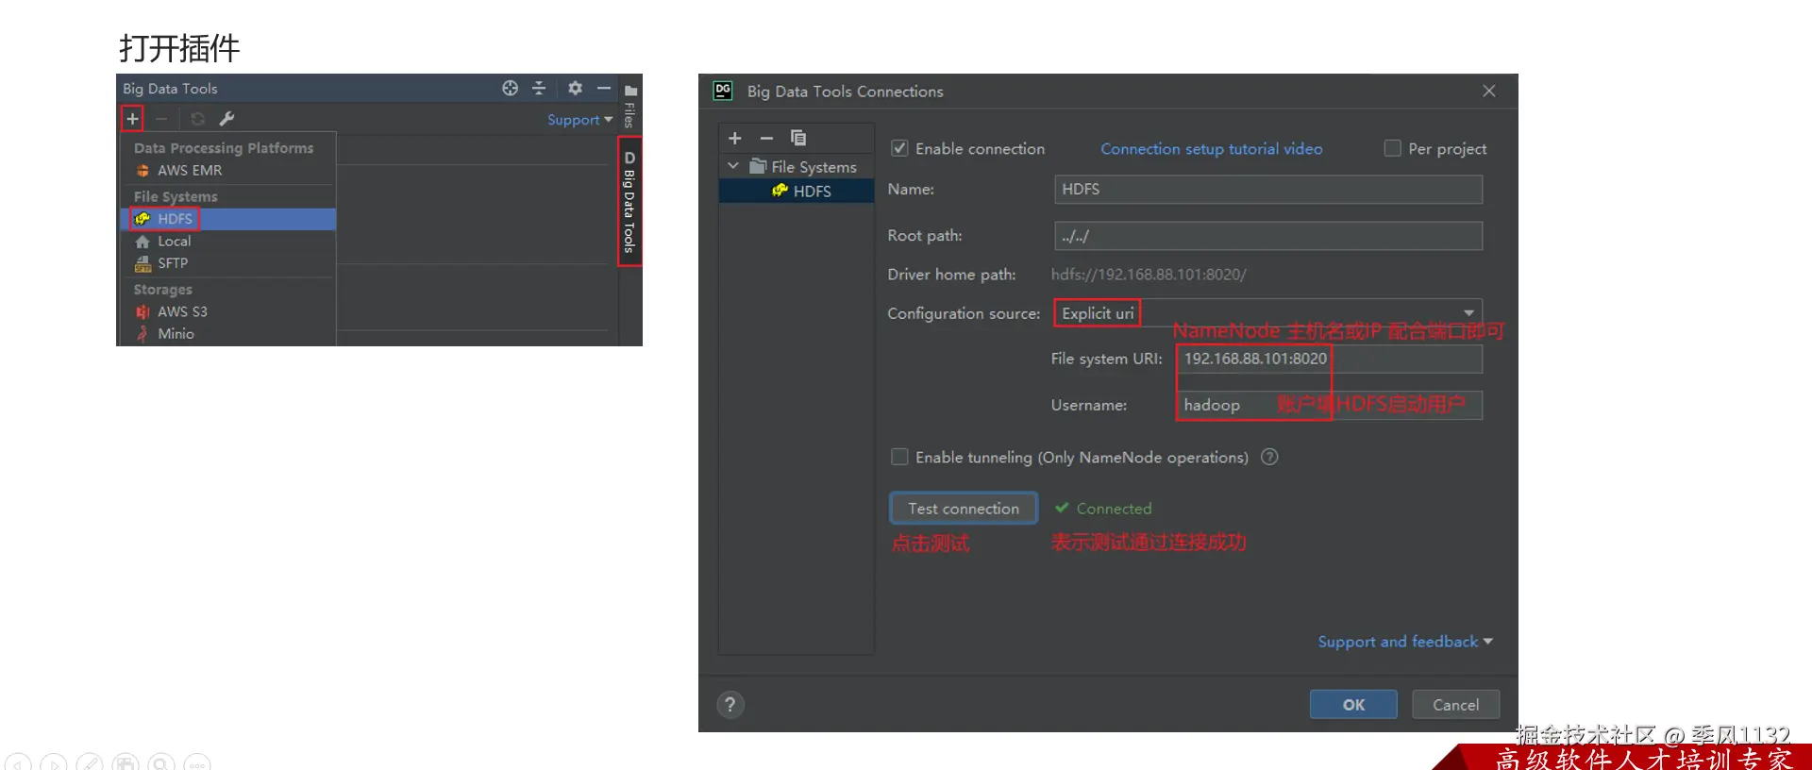This screenshot has width=1812, height=770.
Task: Select HDFS in the connection type menu
Action: point(230,219)
